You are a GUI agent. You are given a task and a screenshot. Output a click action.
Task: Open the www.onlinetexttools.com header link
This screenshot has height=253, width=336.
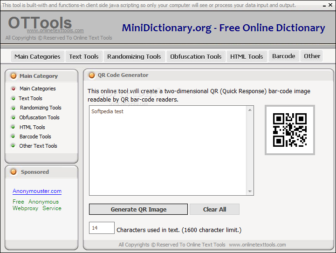[55, 31]
